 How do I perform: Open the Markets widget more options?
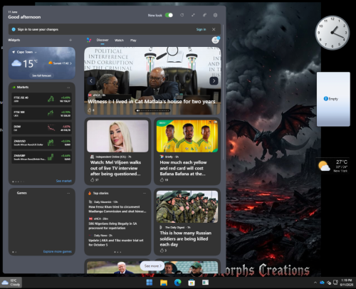pos(68,88)
